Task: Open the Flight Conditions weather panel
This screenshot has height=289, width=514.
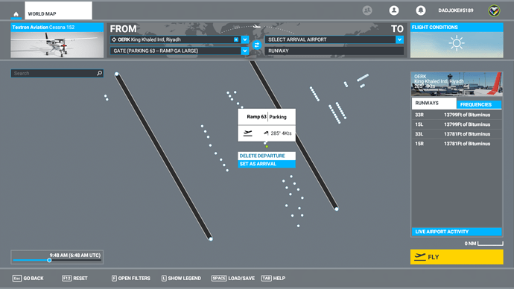Action: 457,40
